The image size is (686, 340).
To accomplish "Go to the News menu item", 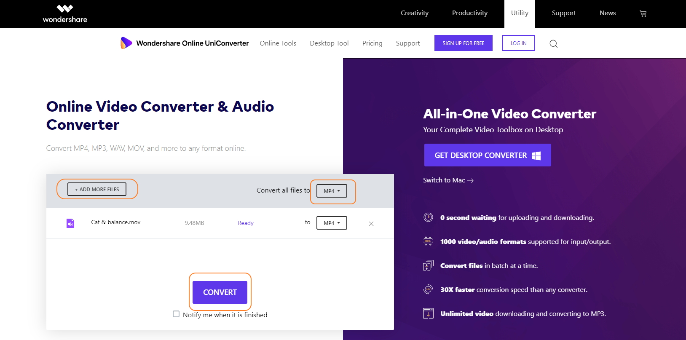I will pos(608,13).
